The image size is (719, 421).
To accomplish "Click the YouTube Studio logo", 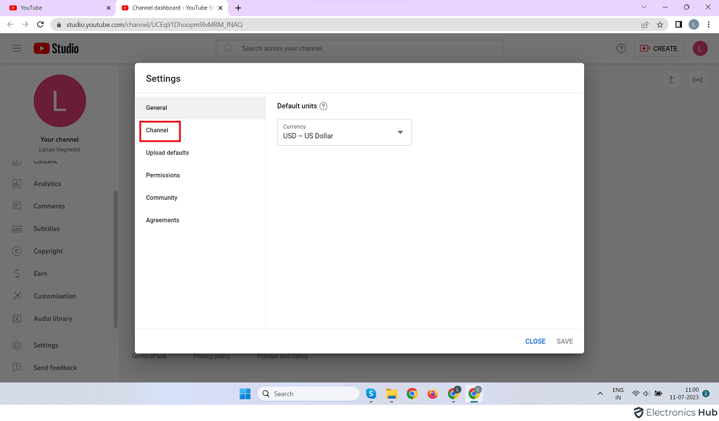I will (57, 49).
